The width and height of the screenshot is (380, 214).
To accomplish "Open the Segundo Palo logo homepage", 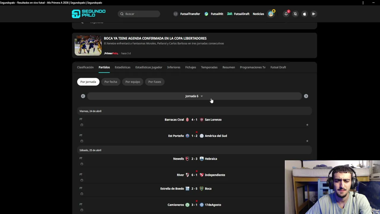I will (x=89, y=14).
